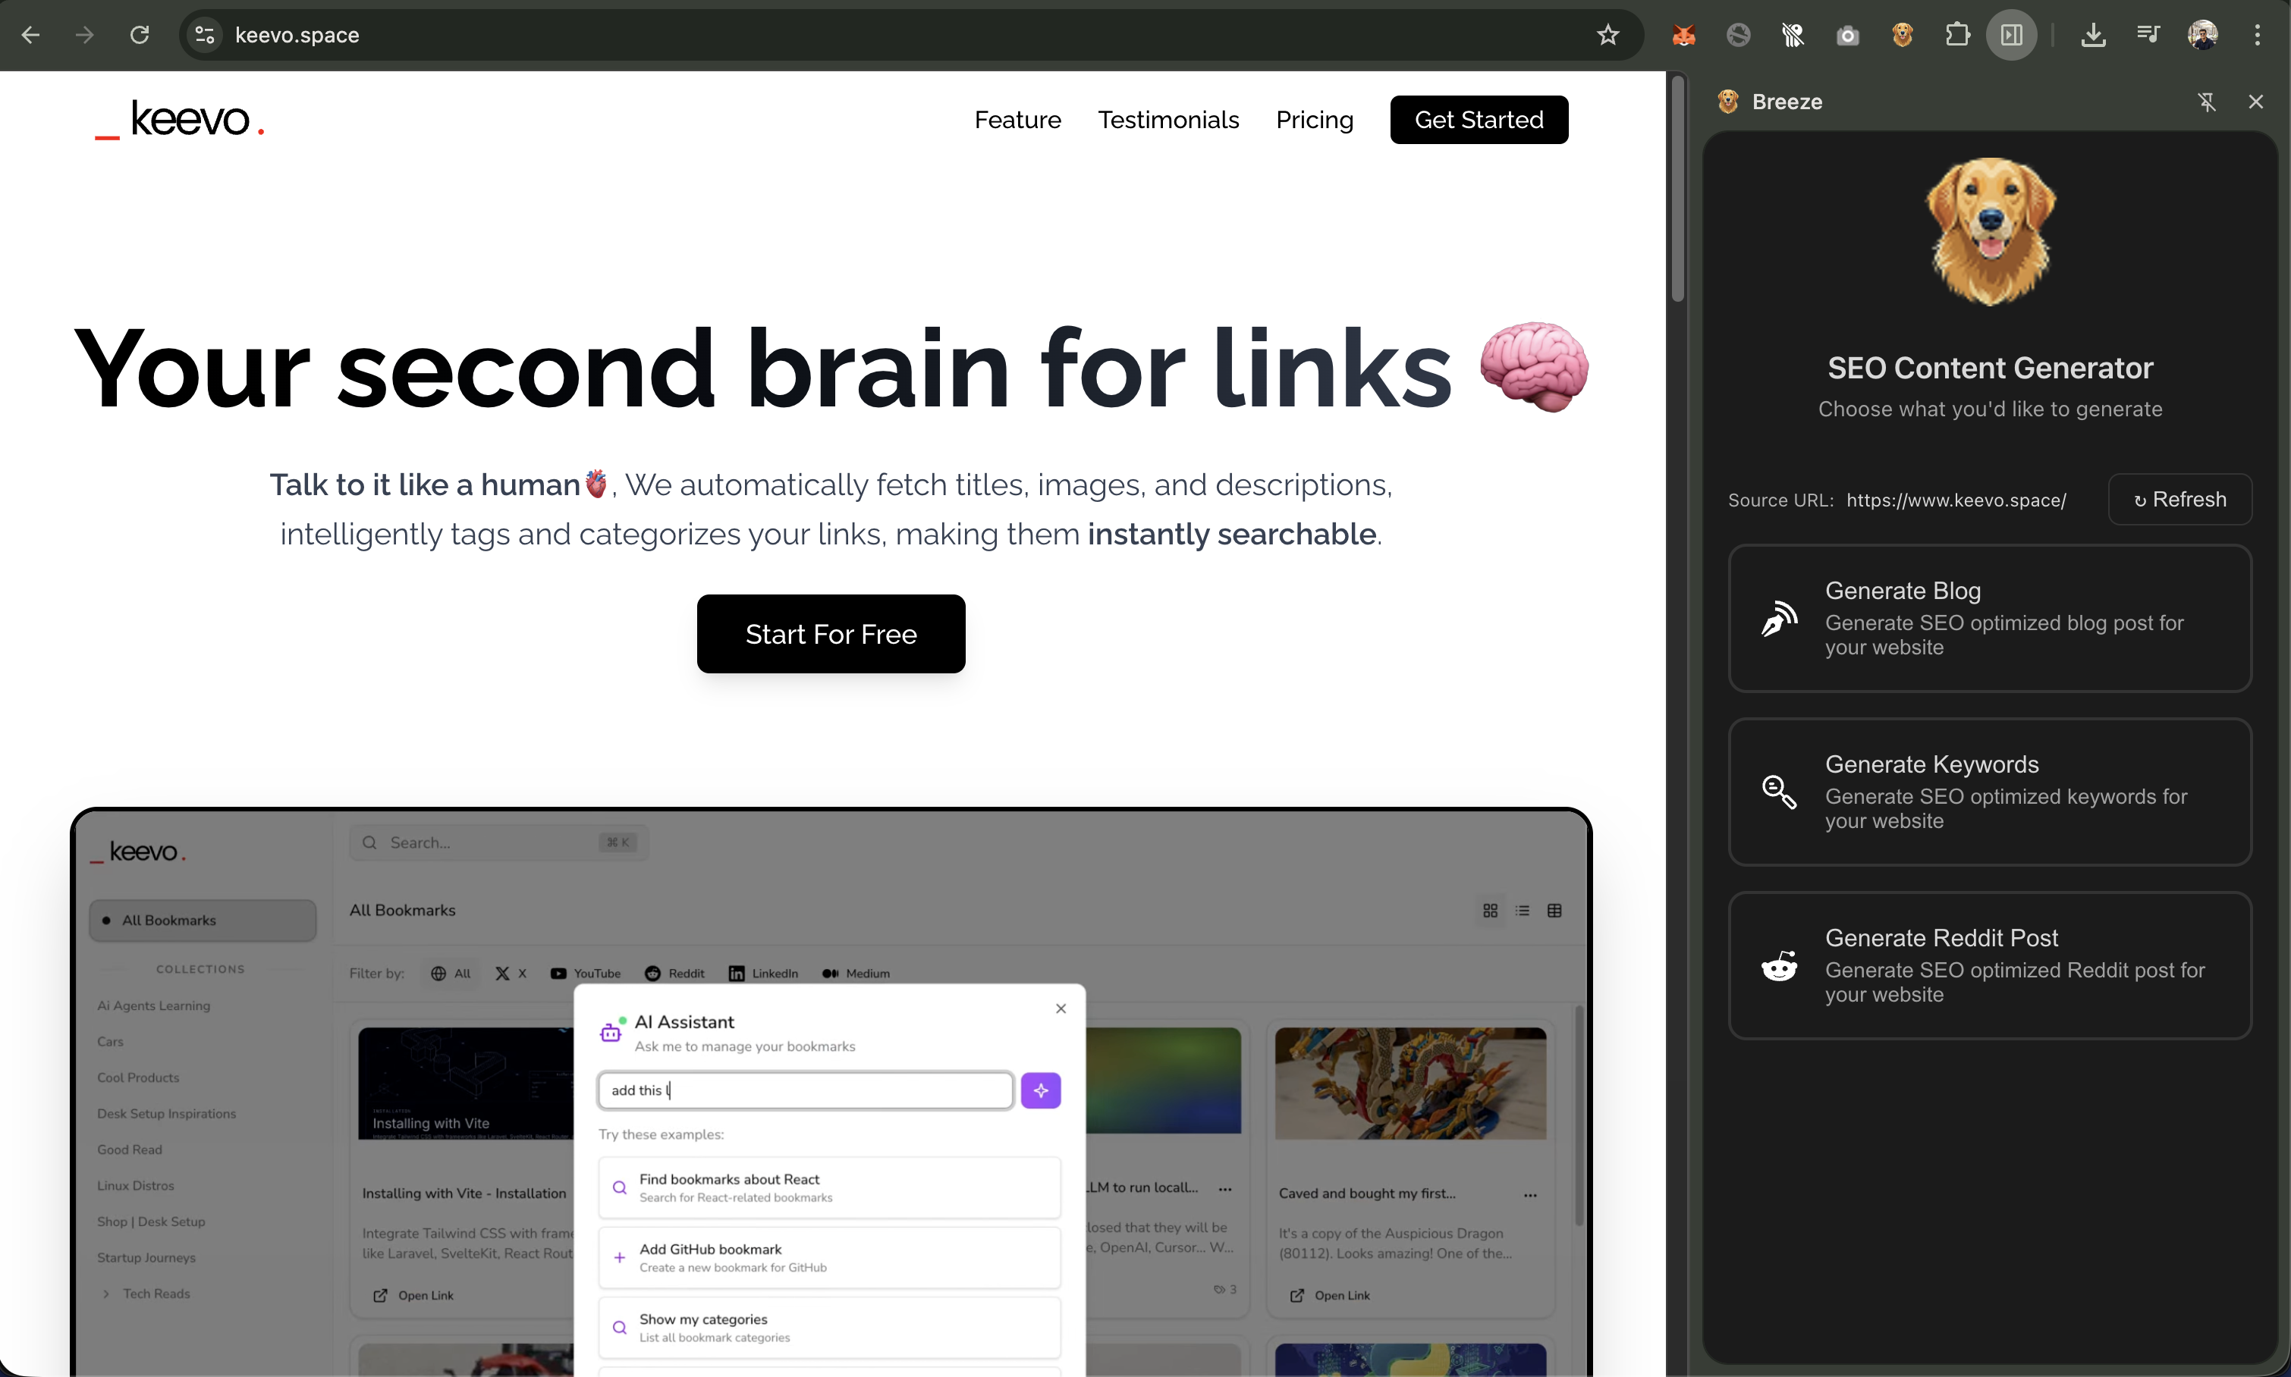Viewport: 2291px width, 1377px height.
Task: Select the Generate Blog option
Action: [1989, 618]
